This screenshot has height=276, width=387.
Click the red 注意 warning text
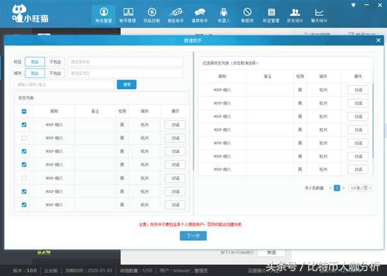[x=190, y=224]
